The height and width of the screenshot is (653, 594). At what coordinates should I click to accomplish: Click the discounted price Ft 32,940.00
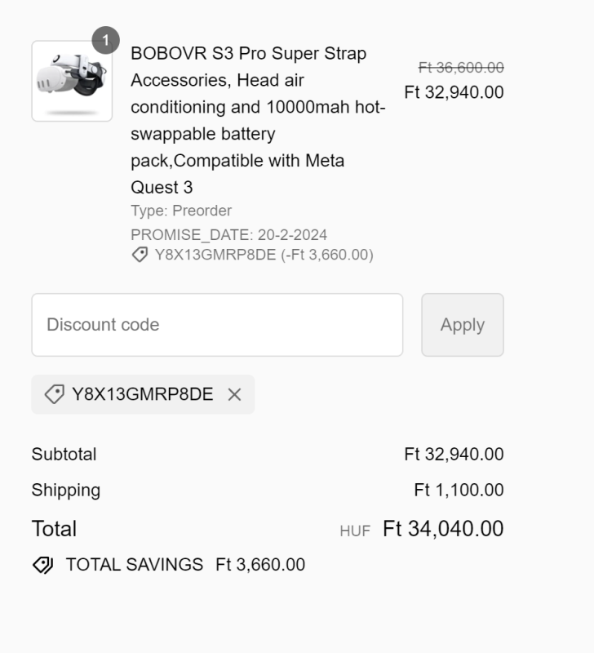(x=454, y=92)
